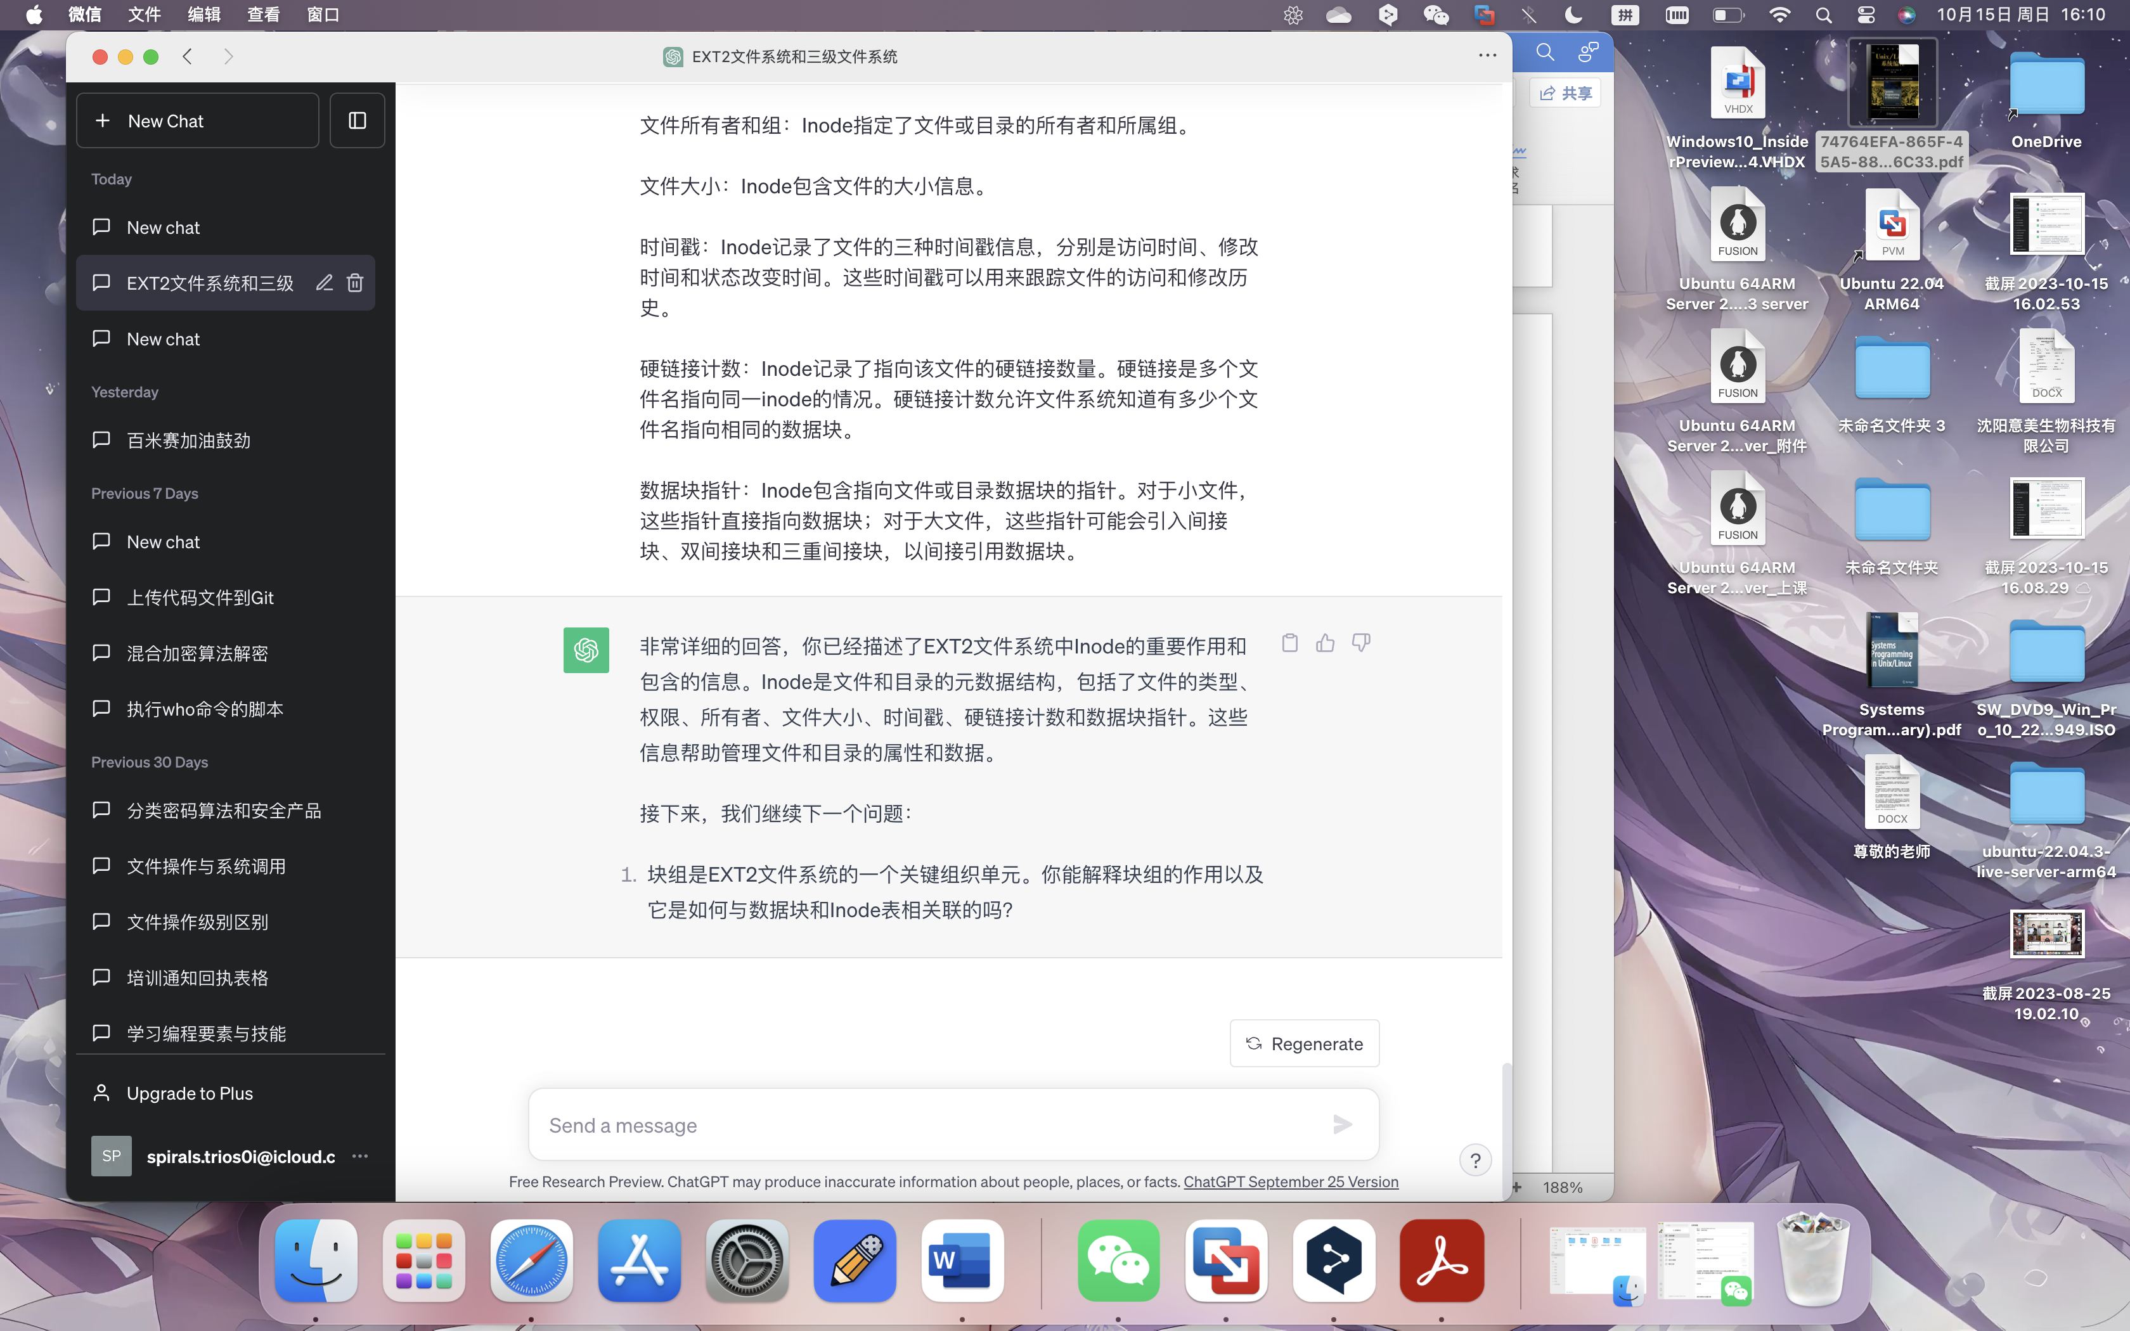Open ChatGPT September 25 Version link
The height and width of the screenshot is (1331, 2130).
click(1290, 1181)
